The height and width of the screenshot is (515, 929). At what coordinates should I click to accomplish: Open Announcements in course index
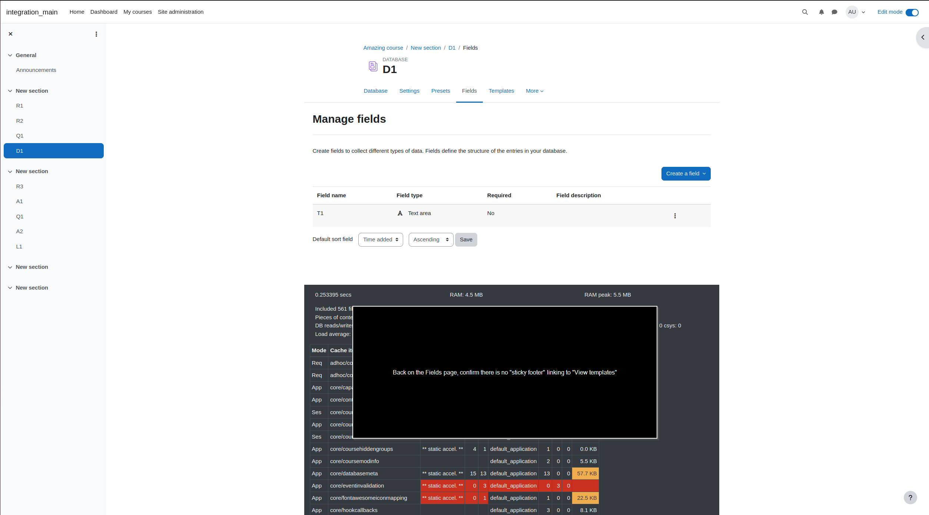(36, 70)
